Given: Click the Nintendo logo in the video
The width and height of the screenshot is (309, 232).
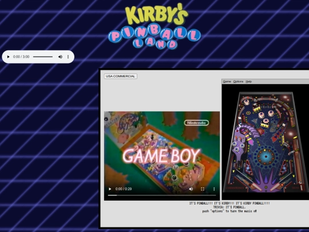Looking at the screenshot, I should click(x=196, y=123).
